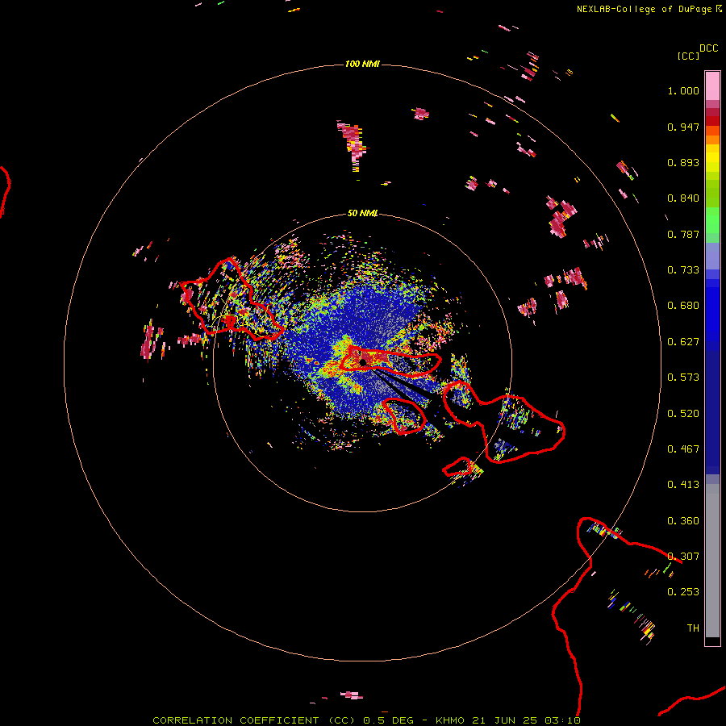Click the 0.413 legend value
This screenshot has width=726, height=726.
683,485
